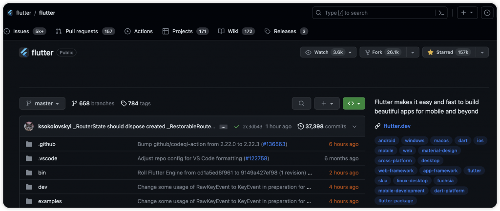Open the 658 branches link

[x=93, y=103]
